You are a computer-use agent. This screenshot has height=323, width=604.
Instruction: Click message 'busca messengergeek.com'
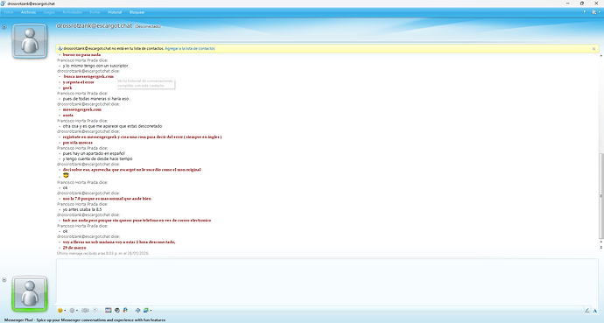[88, 77]
